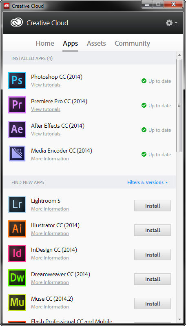
Task: Click Premiere Pro's green up-to-date checkmark
Action: (144, 105)
